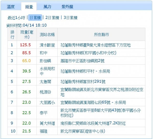
Task: Click rank number 10
Action: point(13,131)
